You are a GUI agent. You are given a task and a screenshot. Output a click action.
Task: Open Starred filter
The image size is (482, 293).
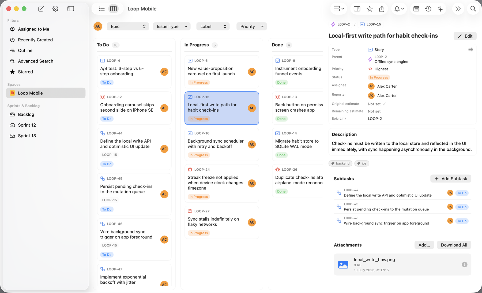pyautogui.click(x=46, y=72)
